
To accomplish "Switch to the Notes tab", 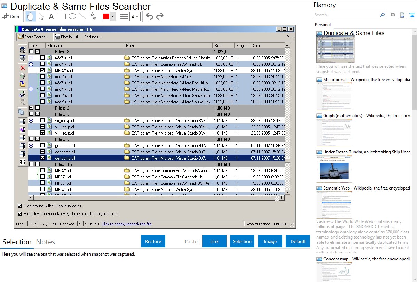I will [46, 242].
